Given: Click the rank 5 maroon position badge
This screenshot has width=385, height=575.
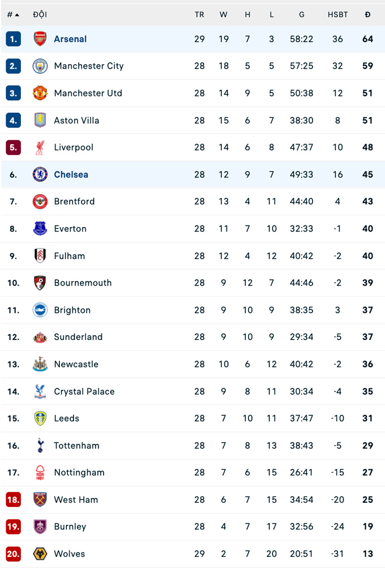Looking at the screenshot, I should pos(14,148).
